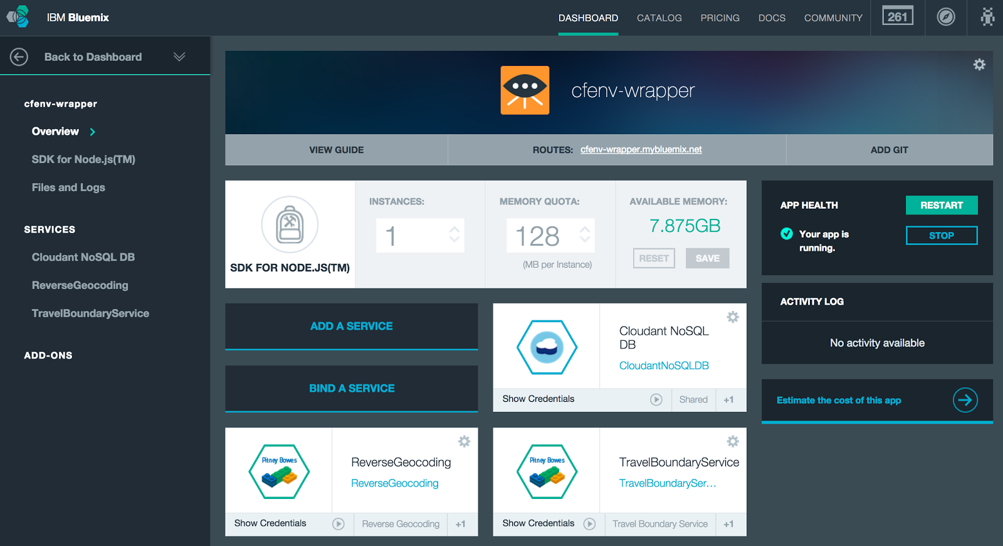Screen dimensions: 1003x546
Task: Click the Overview chevron arrow
Action: coord(93,132)
